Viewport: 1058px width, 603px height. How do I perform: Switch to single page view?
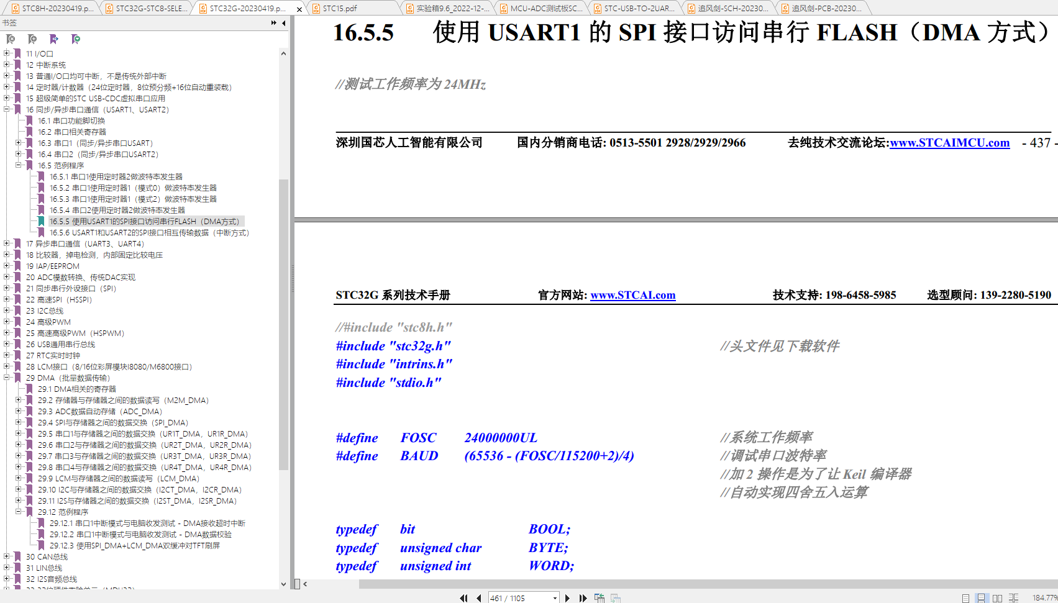tap(965, 598)
